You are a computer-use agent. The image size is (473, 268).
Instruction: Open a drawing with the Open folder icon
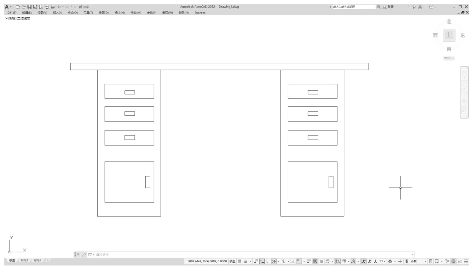[x=24, y=7]
